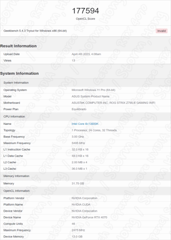171x240 pixels.
Task: Click the Invalid status badge
Action: tap(161, 31)
